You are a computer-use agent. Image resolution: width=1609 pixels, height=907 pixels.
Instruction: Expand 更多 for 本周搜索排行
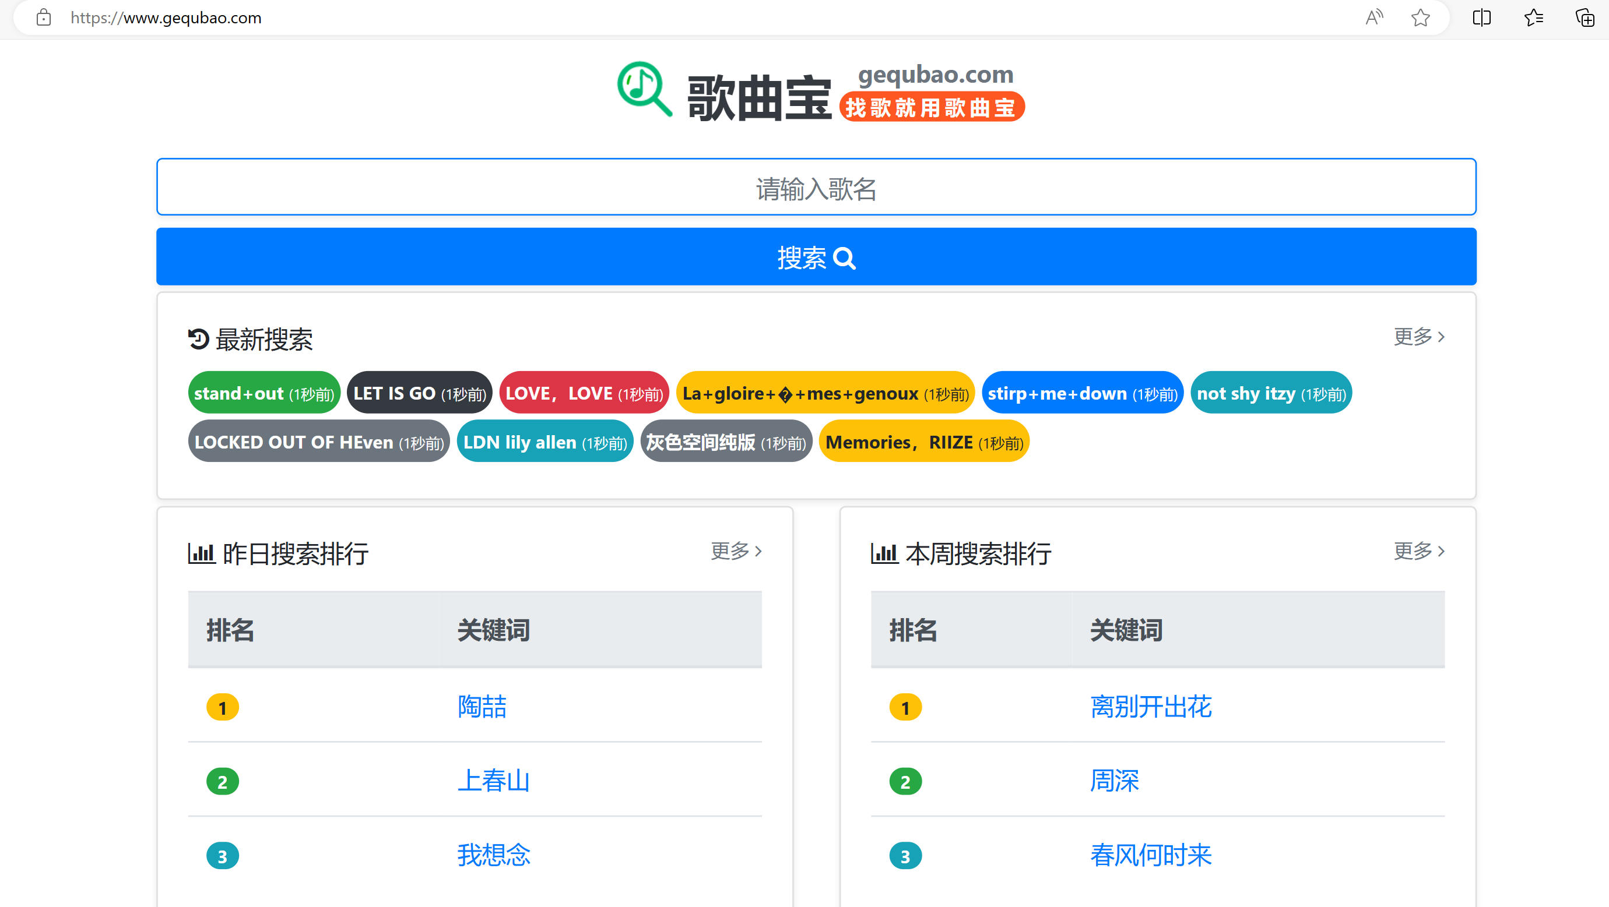pos(1418,550)
